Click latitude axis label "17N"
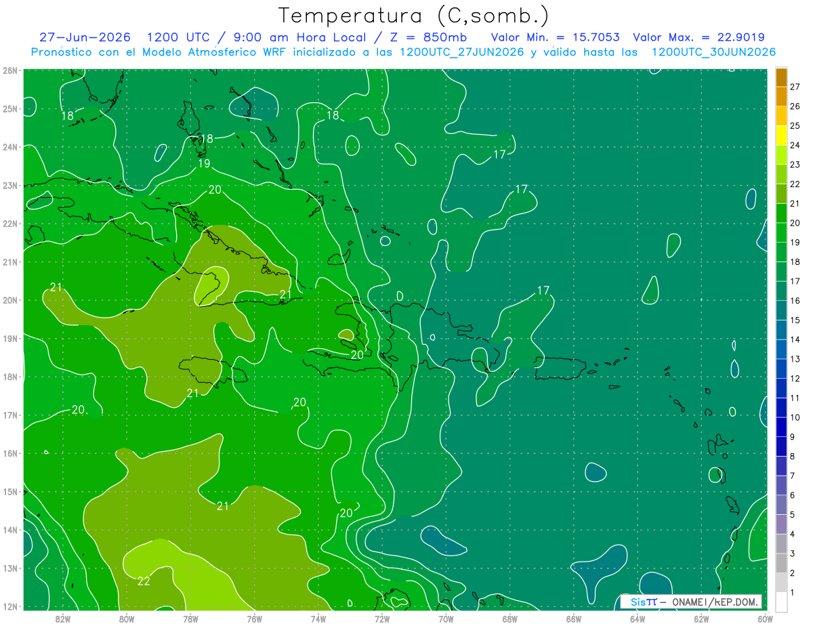The image size is (813, 628). (10, 415)
